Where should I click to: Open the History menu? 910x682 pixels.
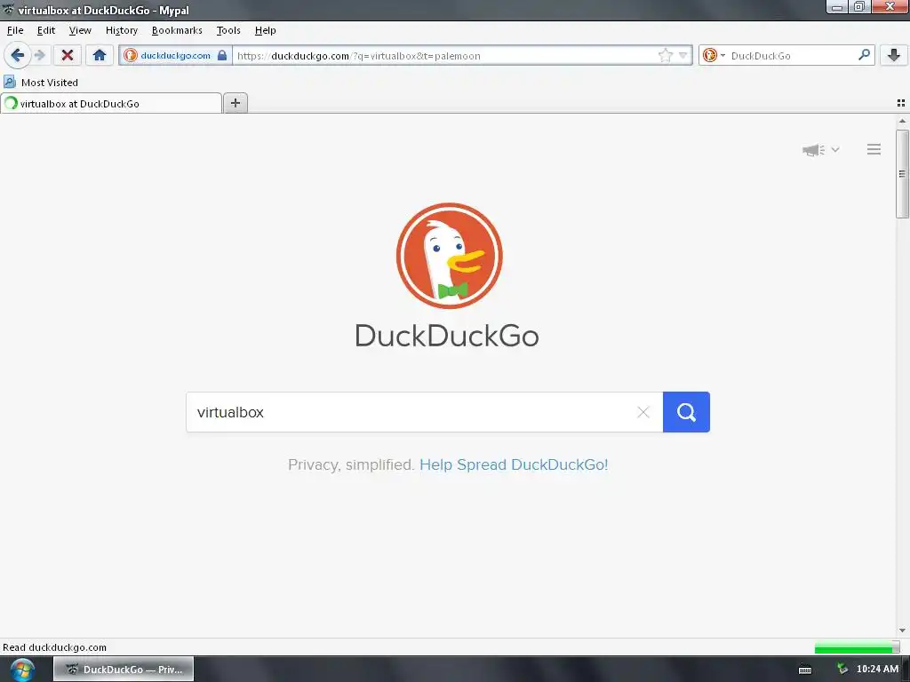121,30
